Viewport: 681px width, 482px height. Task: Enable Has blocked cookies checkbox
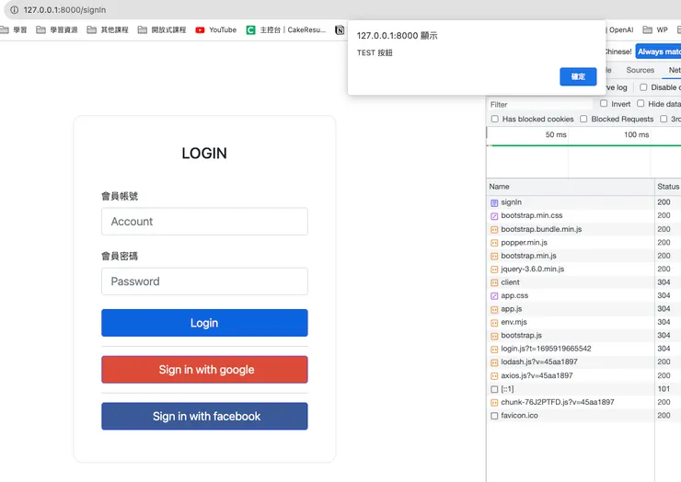pyautogui.click(x=495, y=119)
